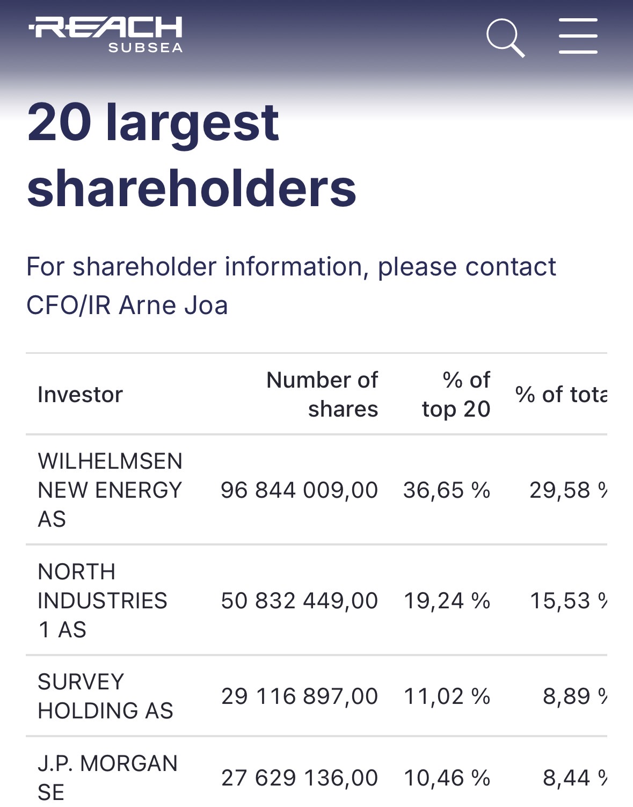The image size is (633, 807).
Task: Select the Wilhelmsen New Energy AS row
Action: 110,490
